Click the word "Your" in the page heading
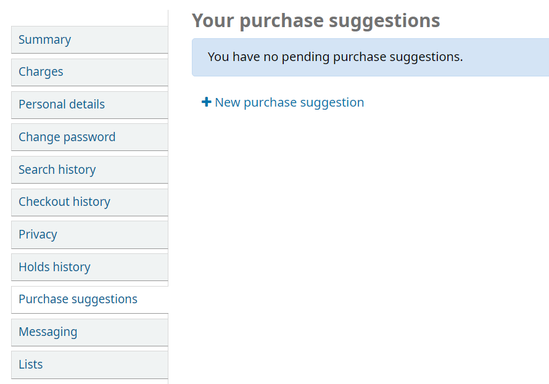The image size is (549, 384). (x=213, y=20)
